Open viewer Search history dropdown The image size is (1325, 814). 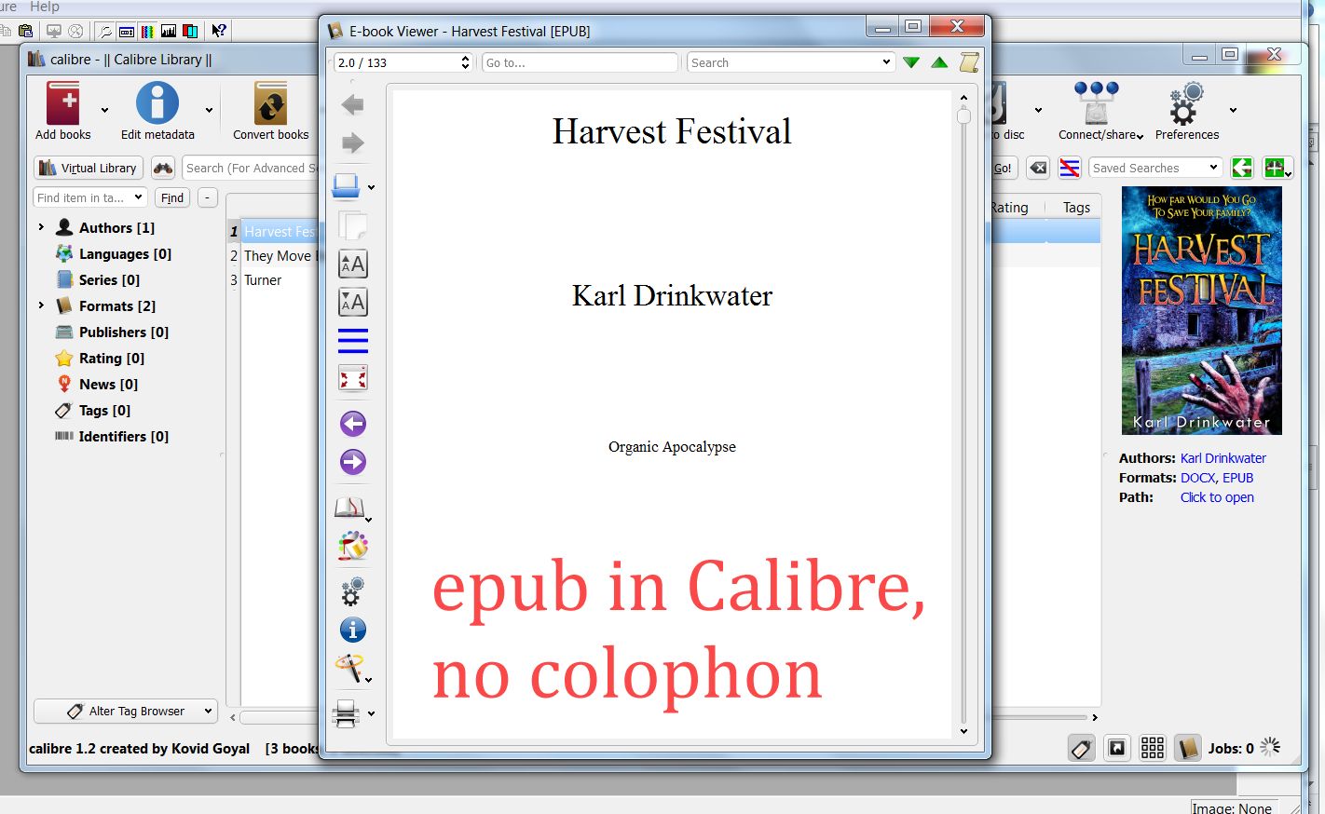(x=886, y=62)
